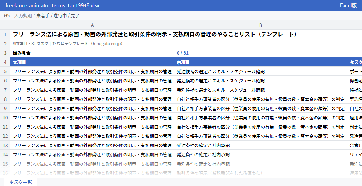Select column A cell in row 6
362x186 pixels.
(x=92, y=80)
